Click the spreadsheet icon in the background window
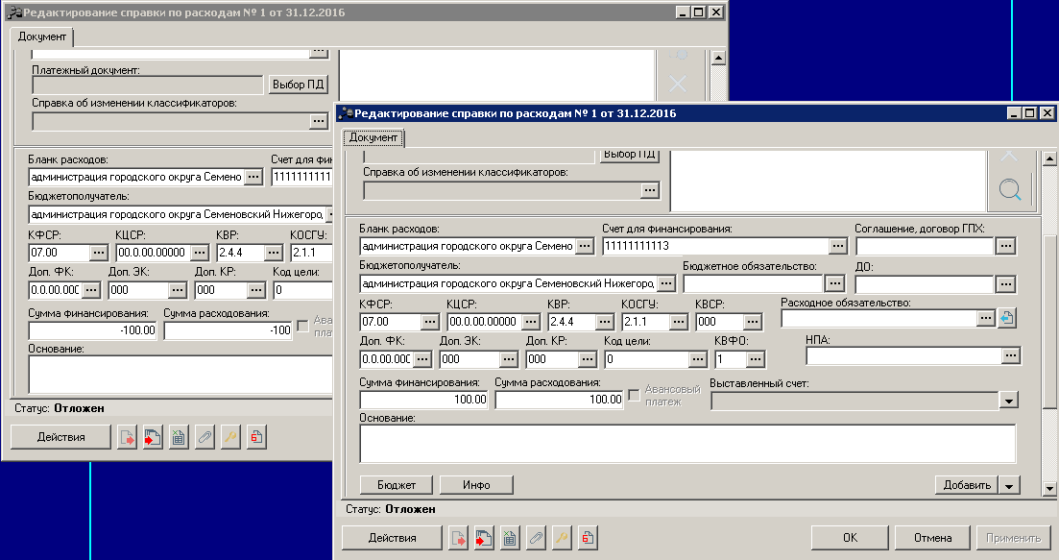This screenshot has height=560, width=1059. tap(179, 438)
